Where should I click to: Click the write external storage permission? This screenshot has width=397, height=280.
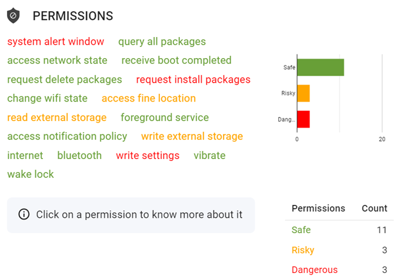point(192,136)
